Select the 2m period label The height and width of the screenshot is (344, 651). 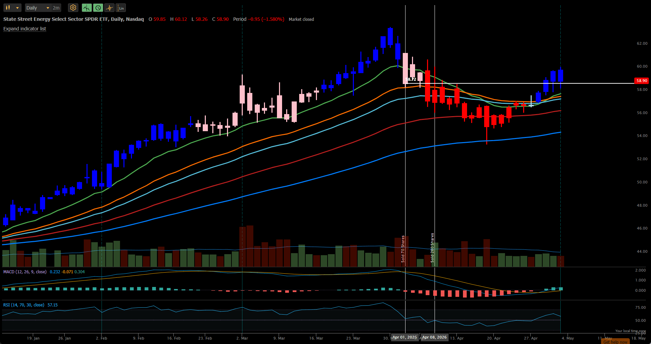pos(56,8)
